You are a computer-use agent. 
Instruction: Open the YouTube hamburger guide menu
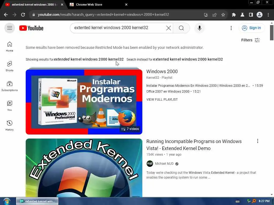coord(10,28)
